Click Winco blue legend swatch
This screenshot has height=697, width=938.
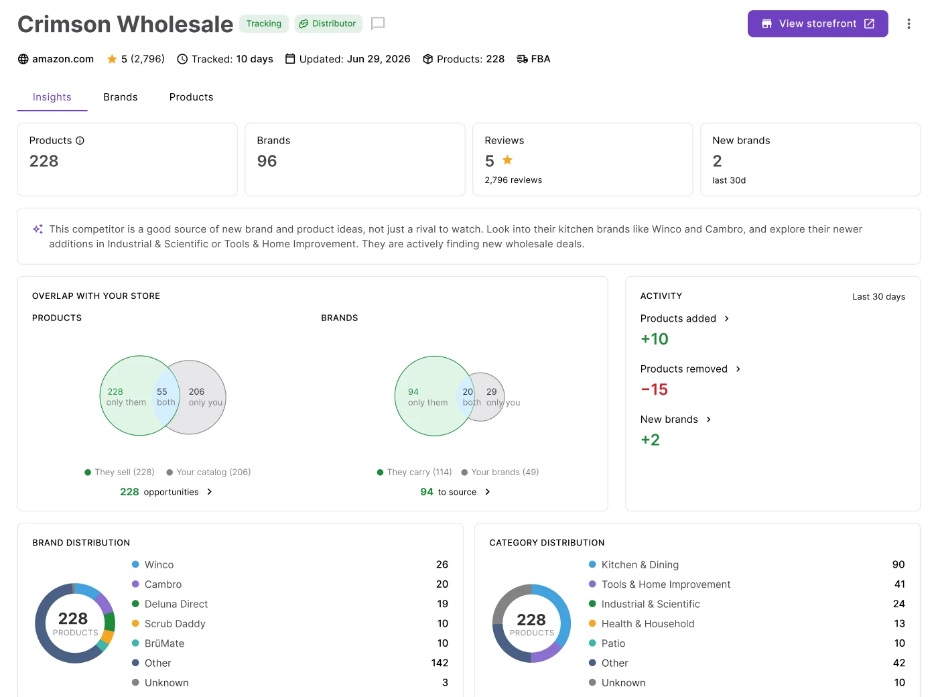pyautogui.click(x=135, y=564)
